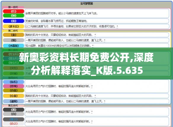Viewport: 173px width, 127px height.
Task: Click the footnote asterisk after the 《金》 entry
Action: (x=95, y=35)
